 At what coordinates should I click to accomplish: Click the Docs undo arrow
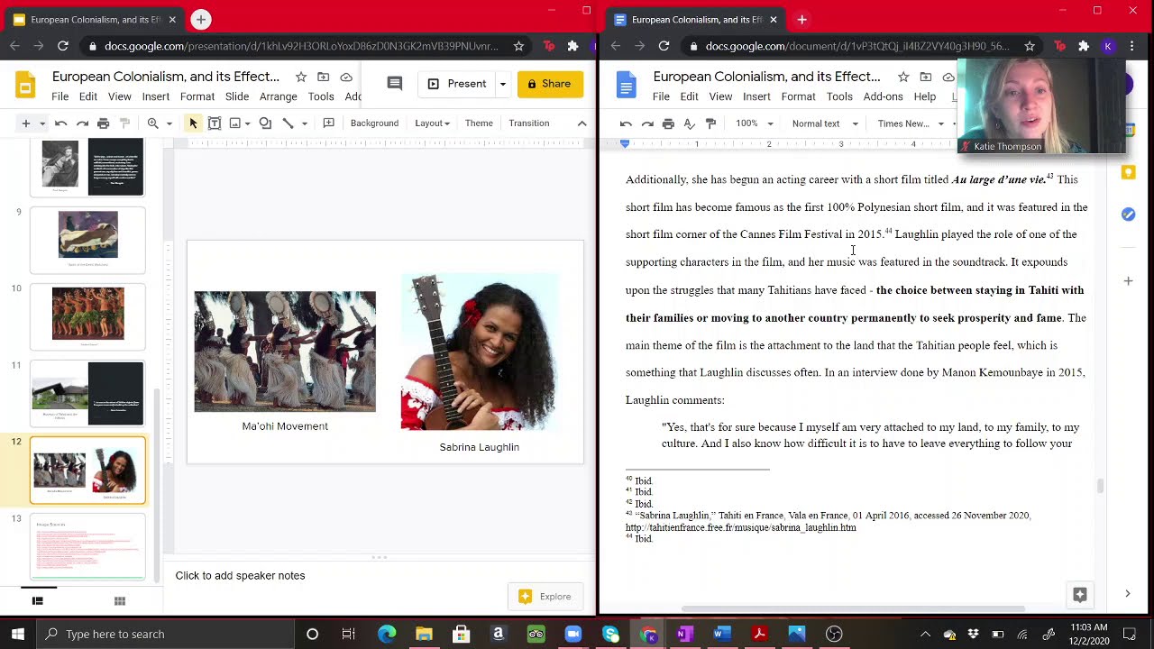point(626,123)
